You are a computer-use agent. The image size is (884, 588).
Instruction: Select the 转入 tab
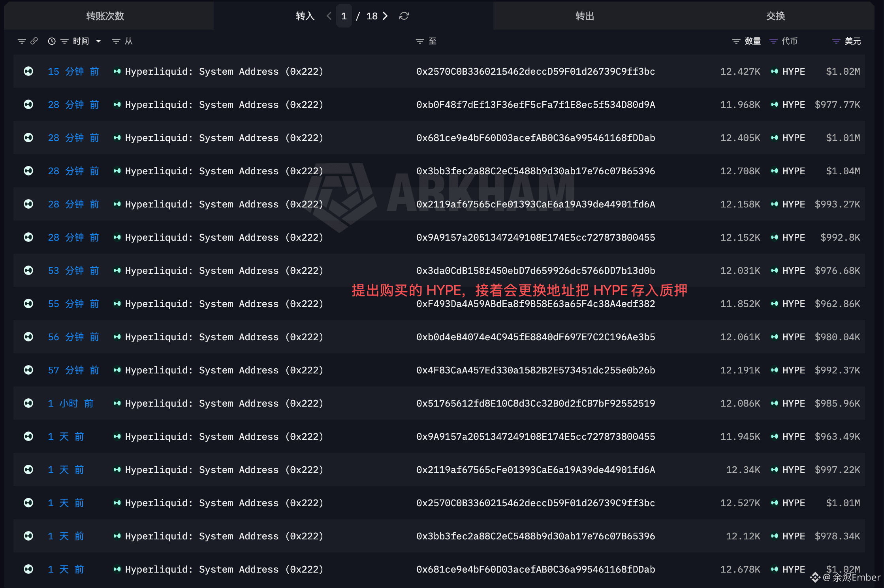click(305, 16)
